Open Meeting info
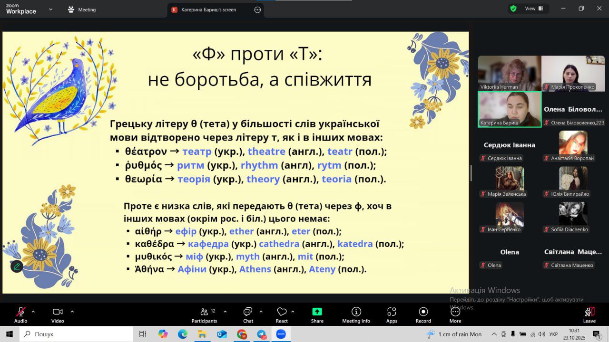Image resolution: width=609 pixels, height=342 pixels. (356, 314)
